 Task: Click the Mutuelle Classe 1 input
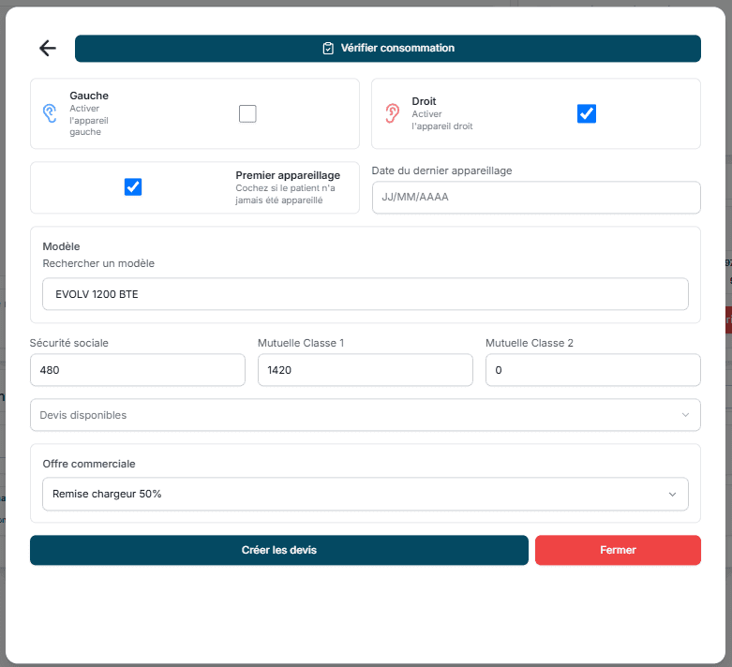coord(366,370)
